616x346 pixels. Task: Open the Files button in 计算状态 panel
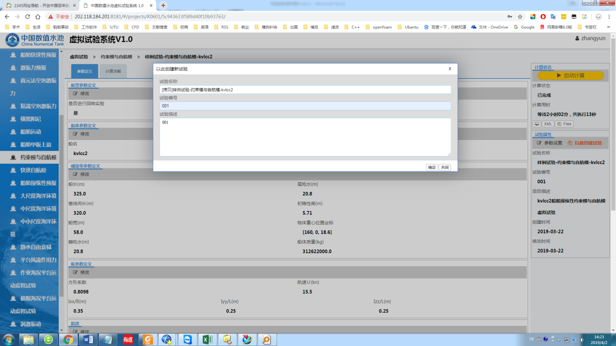pyautogui.click(x=565, y=124)
